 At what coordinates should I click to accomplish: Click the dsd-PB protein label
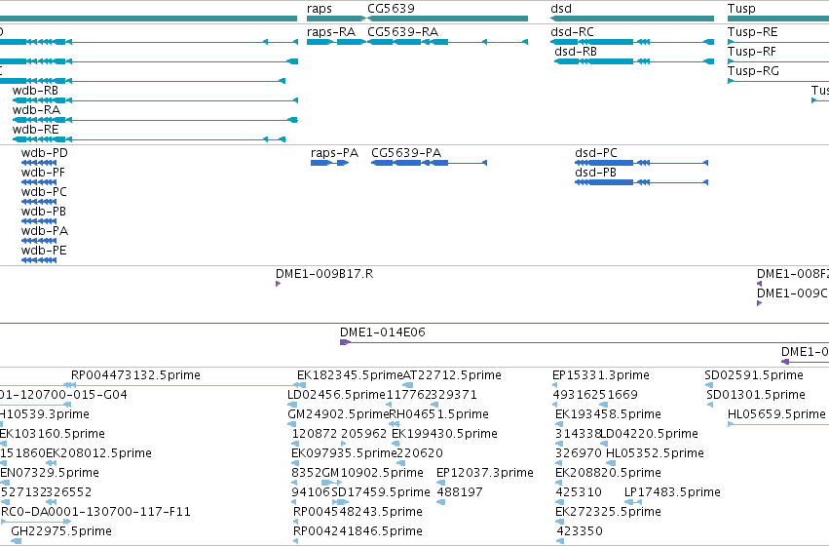[x=596, y=173]
